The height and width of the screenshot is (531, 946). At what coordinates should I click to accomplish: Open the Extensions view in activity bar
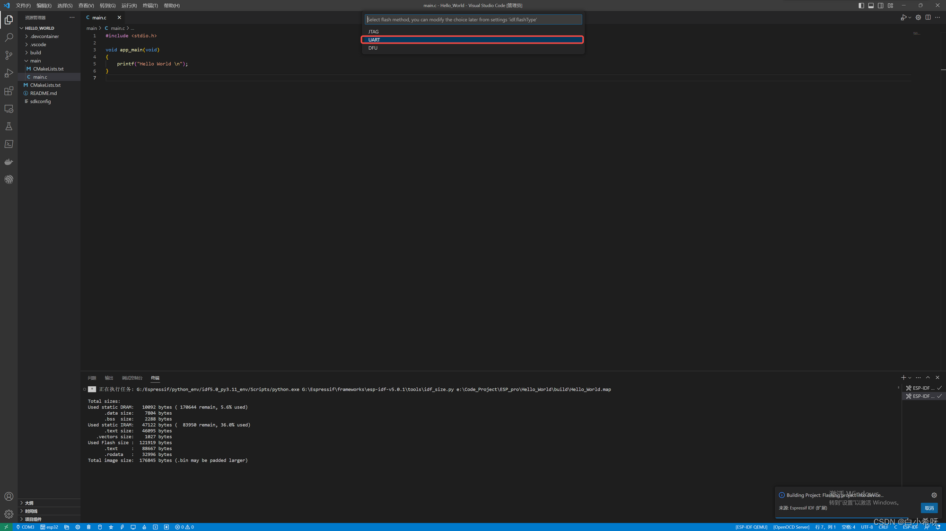point(9,91)
